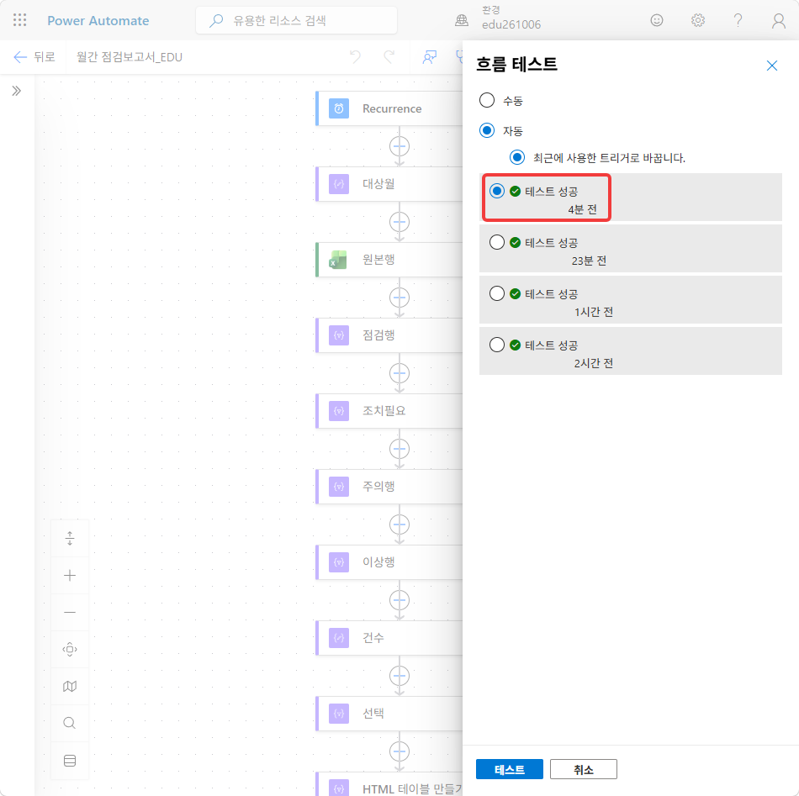
Task: Select the 건수 action card
Action: coord(389,638)
